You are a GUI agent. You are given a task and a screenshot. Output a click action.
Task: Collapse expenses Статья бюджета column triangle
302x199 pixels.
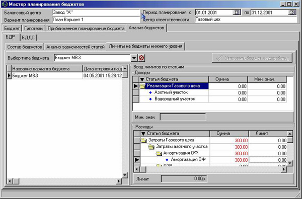(143, 134)
